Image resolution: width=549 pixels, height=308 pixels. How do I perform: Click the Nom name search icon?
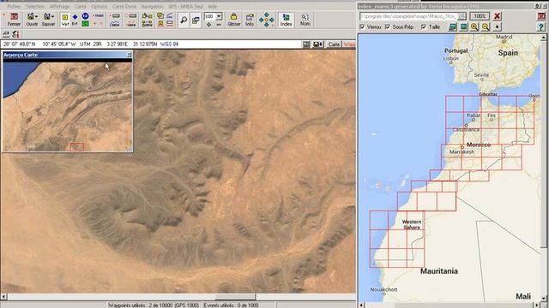click(x=305, y=20)
